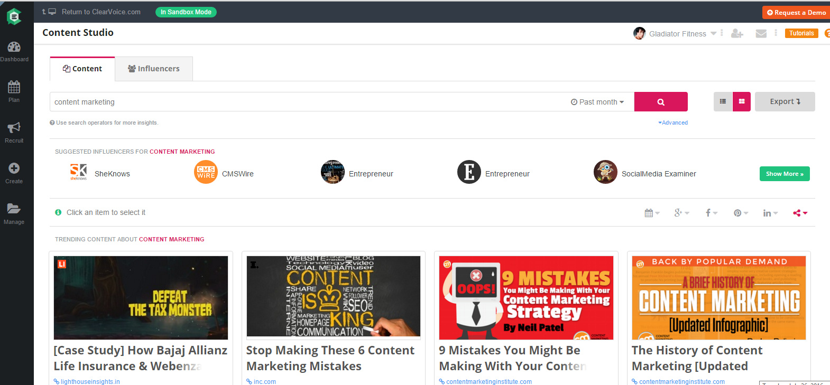Click the Show More influencers button
Screen dimensions: 830x385
785,174
